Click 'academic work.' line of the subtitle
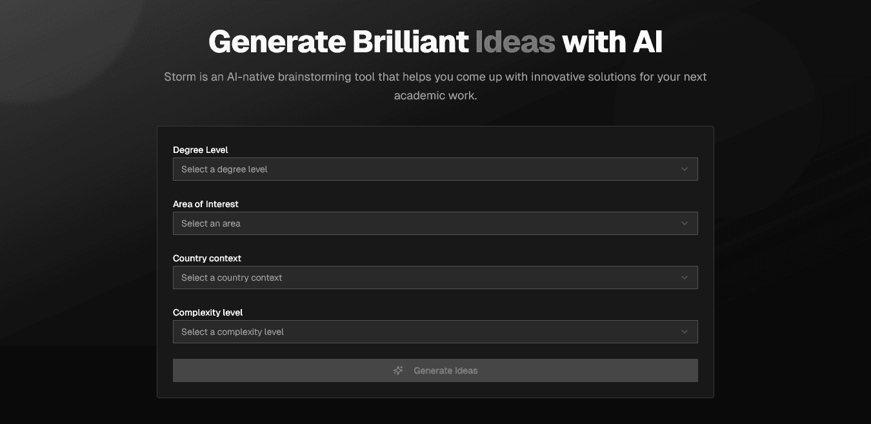 coord(435,96)
